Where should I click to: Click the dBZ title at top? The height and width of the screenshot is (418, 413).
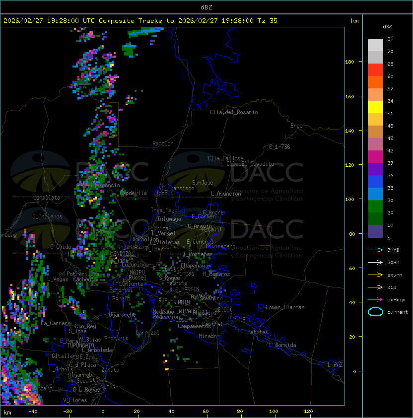pos(206,7)
